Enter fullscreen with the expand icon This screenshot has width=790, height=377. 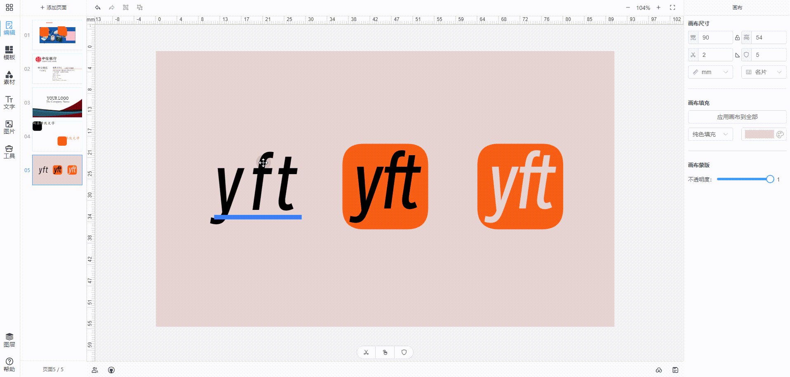tap(672, 7)
